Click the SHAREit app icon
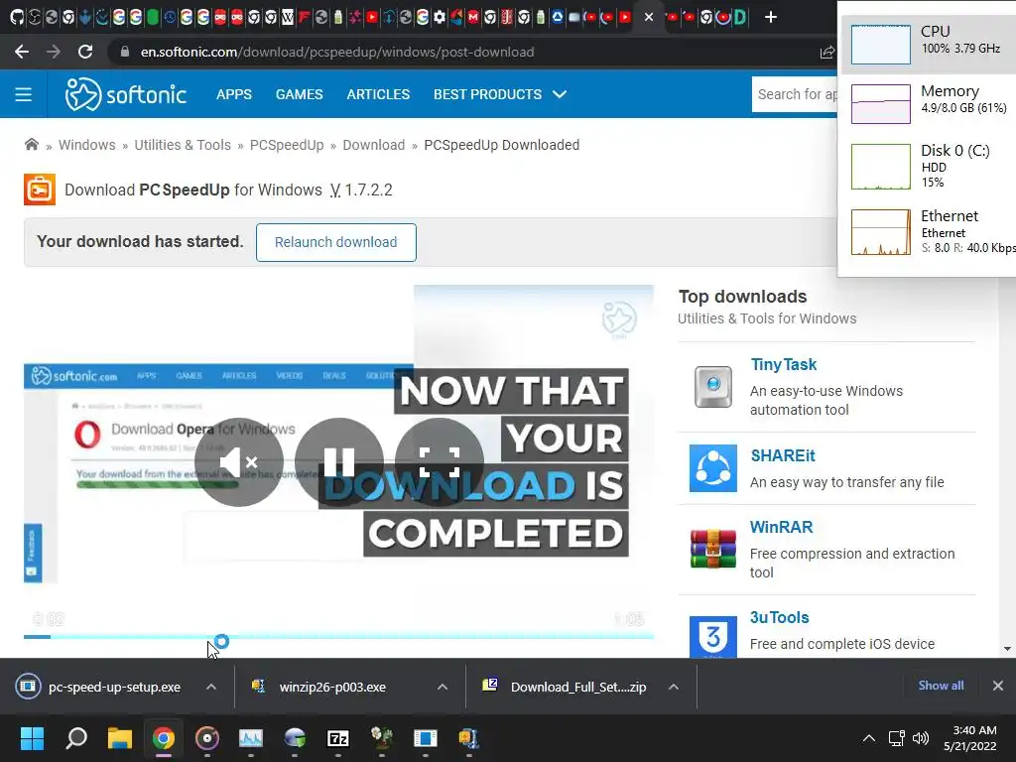 click(712, 468)
